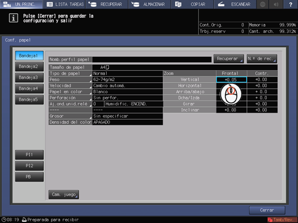Click the Nomb.perfil papel name field

coord(152,59)
